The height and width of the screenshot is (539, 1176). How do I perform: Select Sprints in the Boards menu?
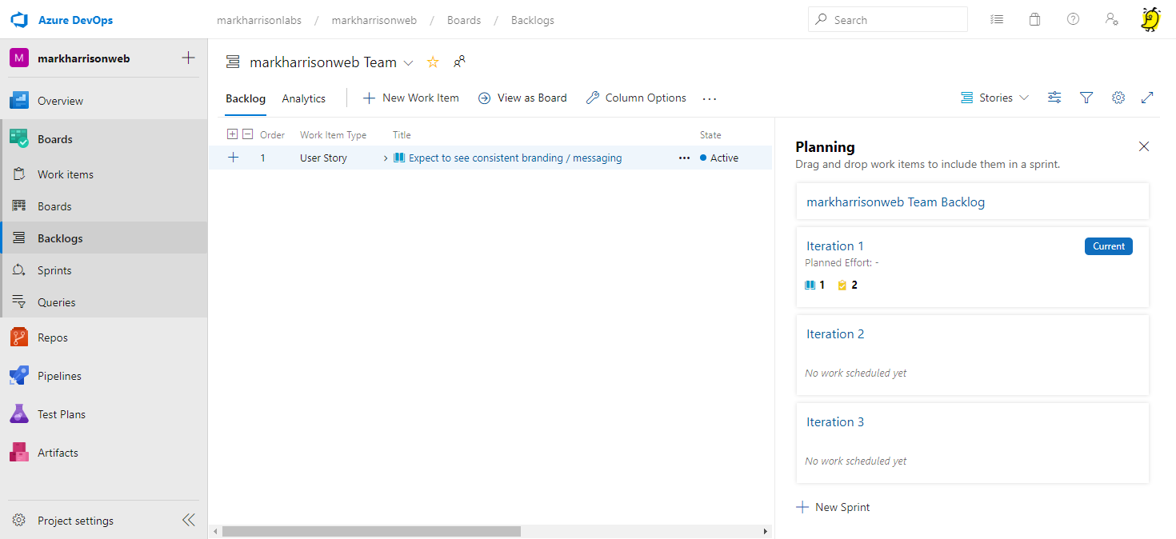point(54,270)
